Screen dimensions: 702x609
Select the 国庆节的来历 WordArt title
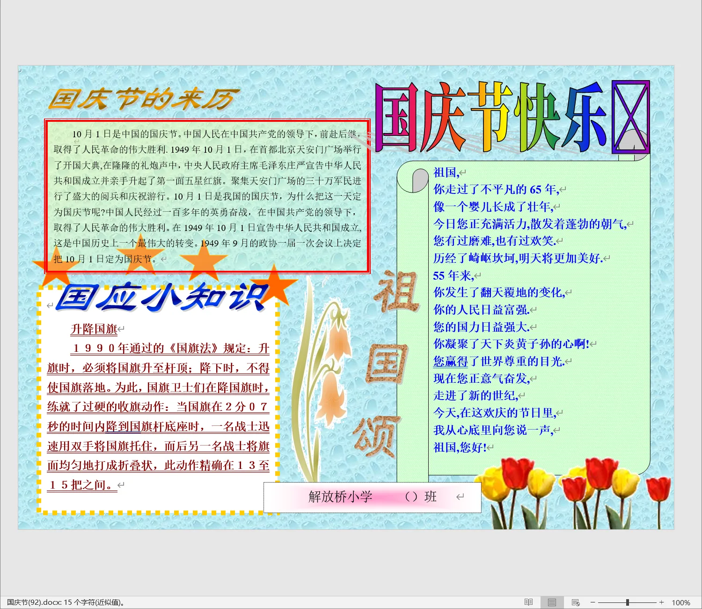click(x=144, y=99)
